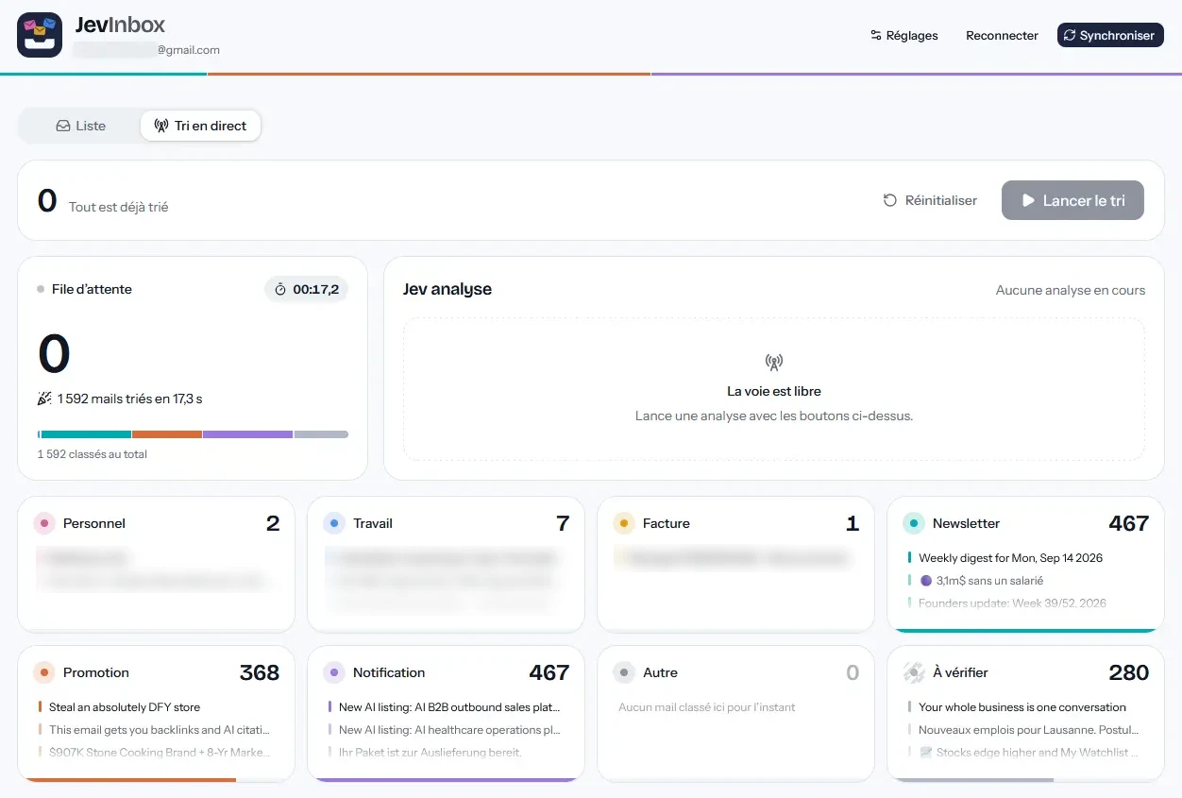The width and height of the screenshot is (1182, 798).
Task: Open Nouveaux emplois pour Lausanne mail
Action: pyautogui.click(x=1028, y=730)
